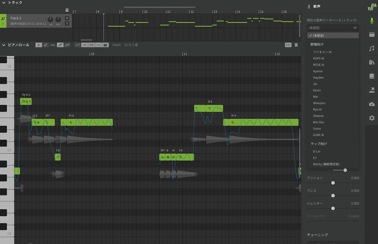Viewport: 378px width, 244px height.
Task: Mute Track 2 with M button
Action: (67, 18)
